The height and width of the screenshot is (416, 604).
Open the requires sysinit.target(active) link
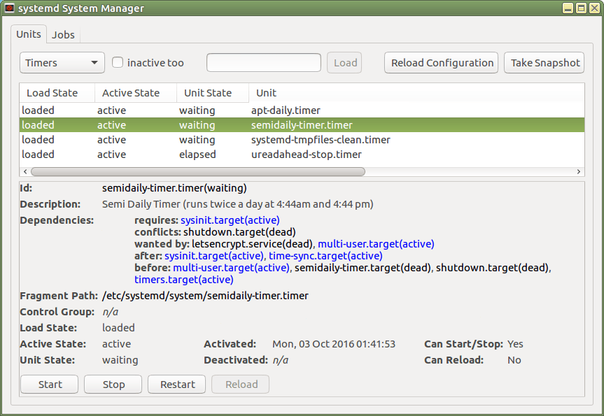pyautogui.click(x=230, y=220)
